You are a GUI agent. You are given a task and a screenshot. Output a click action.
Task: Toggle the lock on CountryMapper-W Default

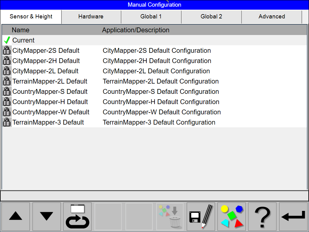pyautogui.click(x=6, y=112)
